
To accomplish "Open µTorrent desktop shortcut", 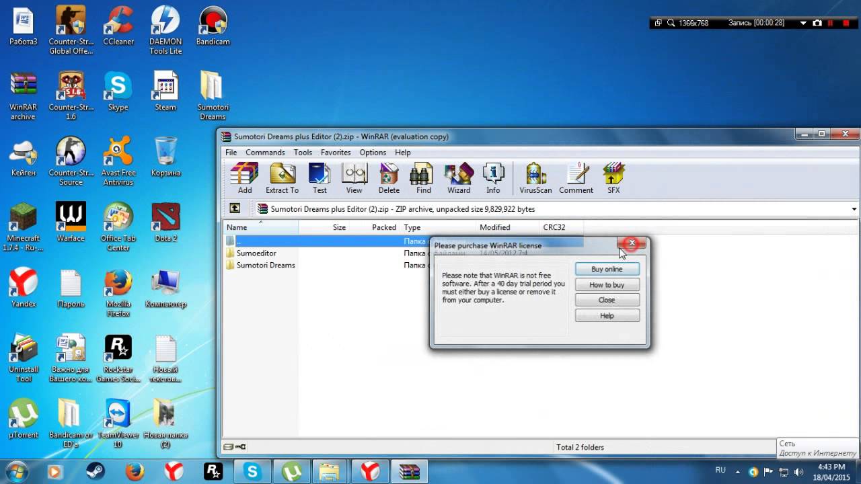I will click(x=24, y=419).
